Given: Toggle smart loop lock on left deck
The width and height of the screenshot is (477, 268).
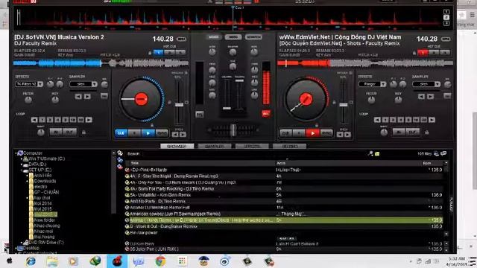Looking at the screenshot, I should [x=83, y=133].
